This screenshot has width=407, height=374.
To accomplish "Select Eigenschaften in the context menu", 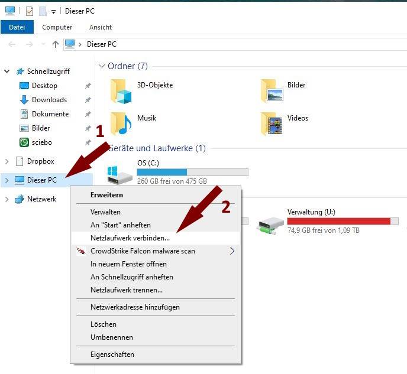I will [x=112, y=355].
